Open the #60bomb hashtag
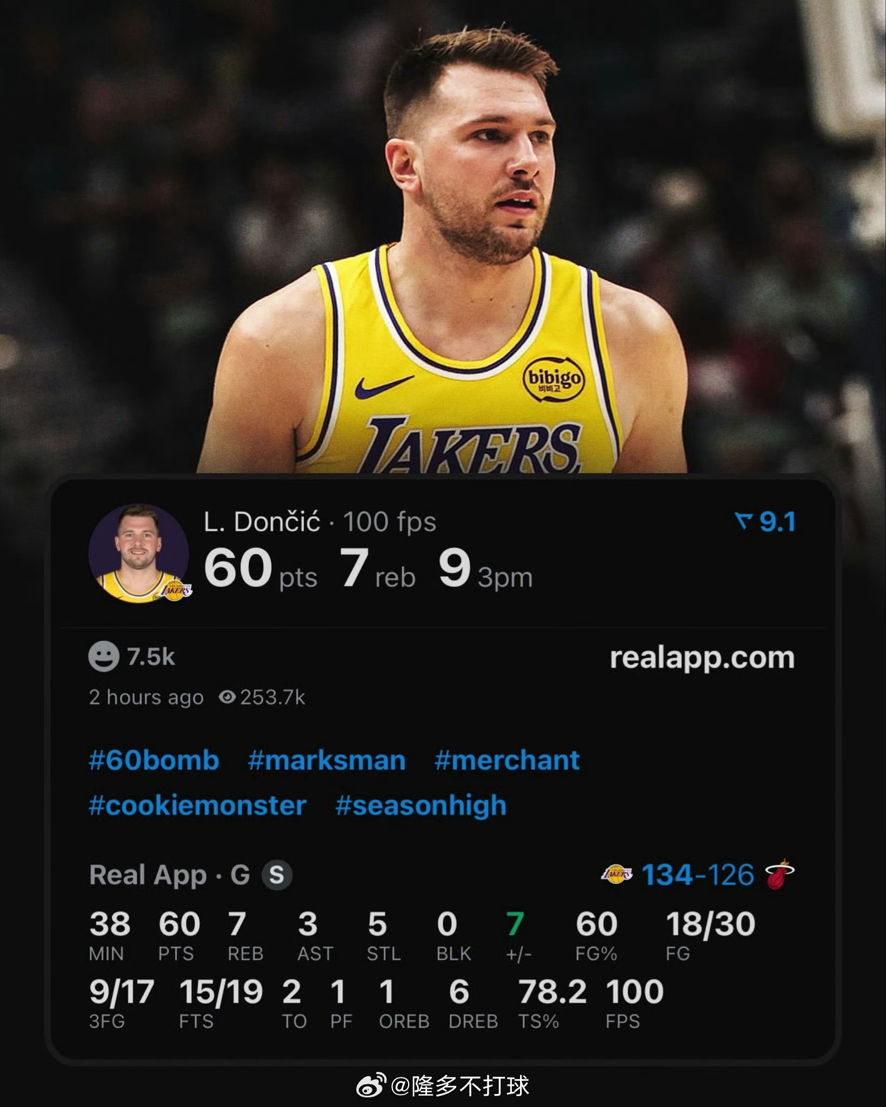Viewport: 886px width, 1107px height. (154, 759)
